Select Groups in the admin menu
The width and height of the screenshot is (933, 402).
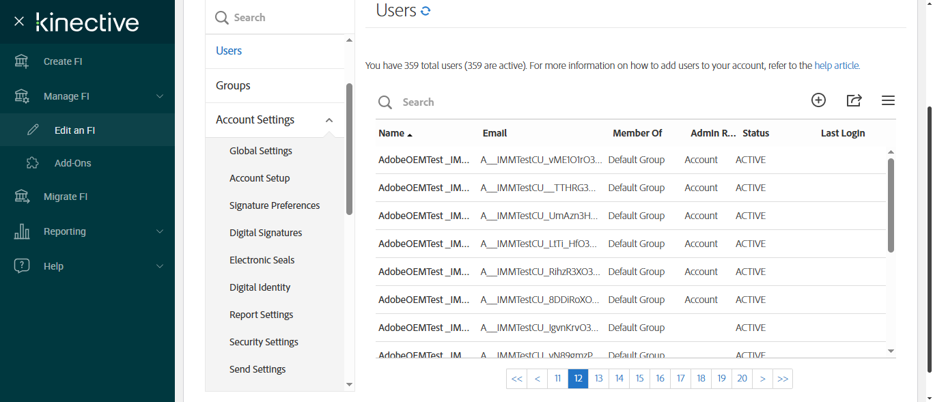pyautogui.click(x=233, y=85)
